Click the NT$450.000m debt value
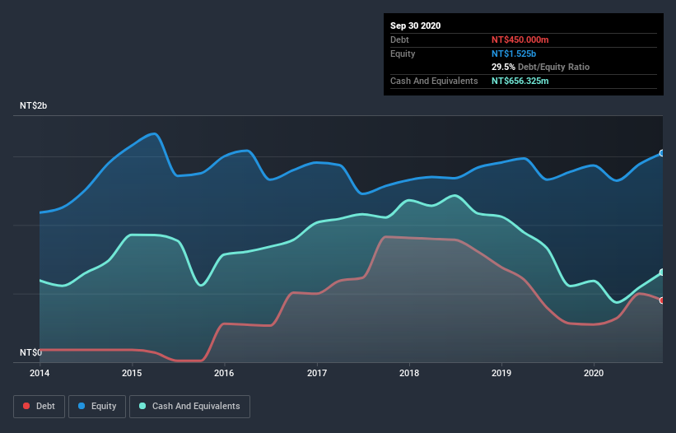Viewport: 676px width, 433px height. [520, 40]
